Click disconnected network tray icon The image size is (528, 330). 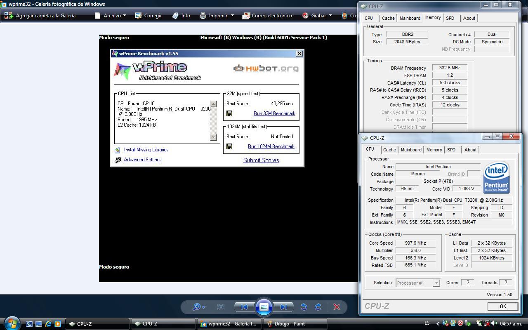(x=486, y=324)
